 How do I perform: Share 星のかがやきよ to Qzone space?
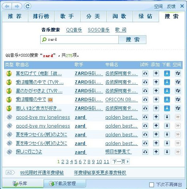(178, 91)
